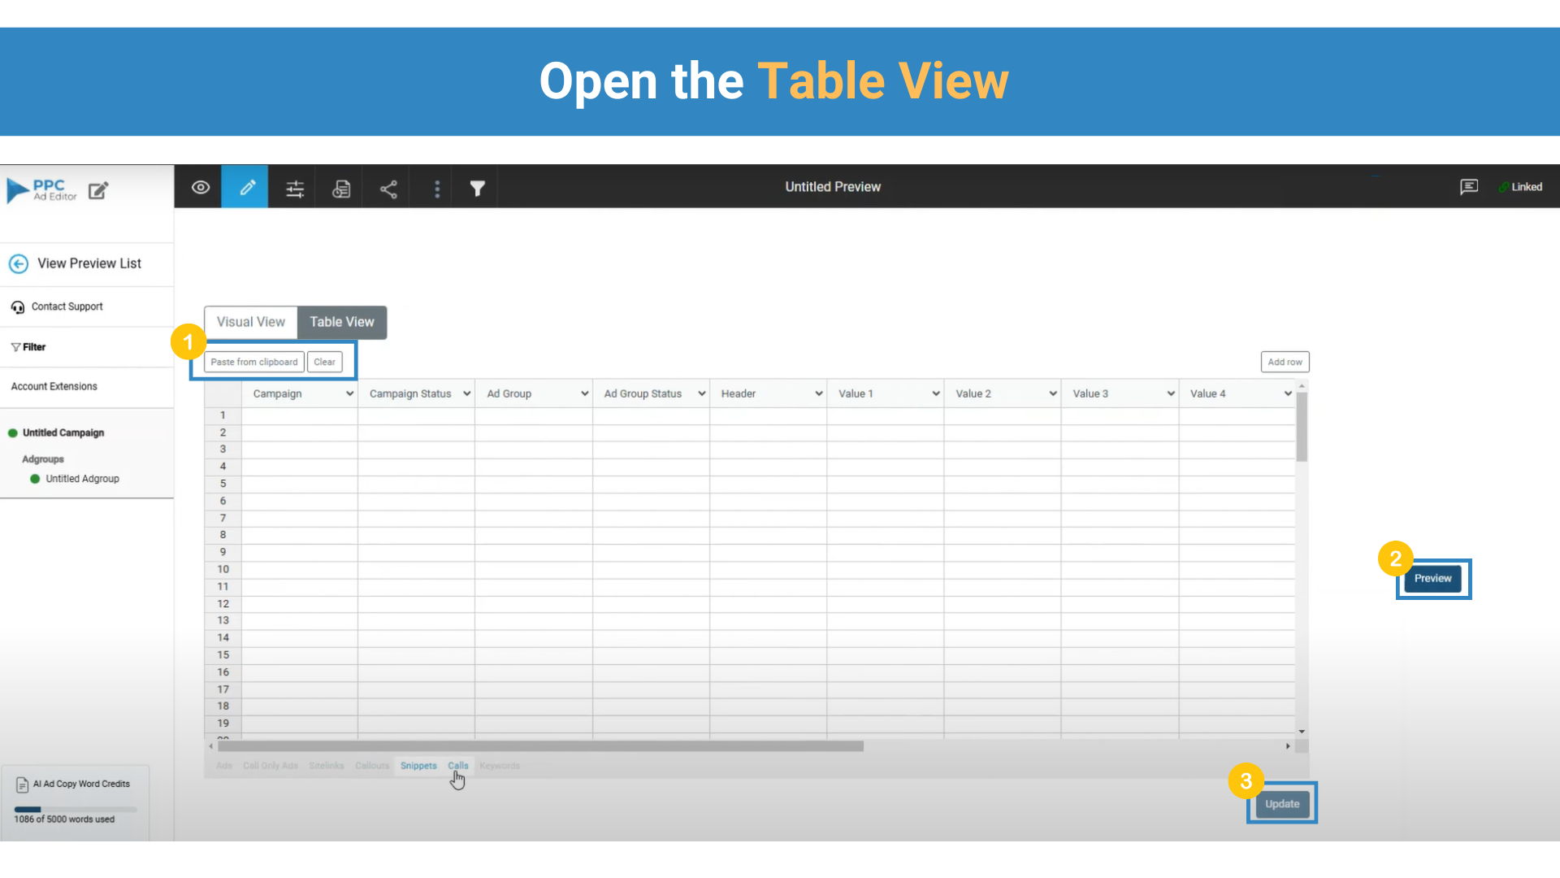Click the share icon in toolbar

pos(388,189)
